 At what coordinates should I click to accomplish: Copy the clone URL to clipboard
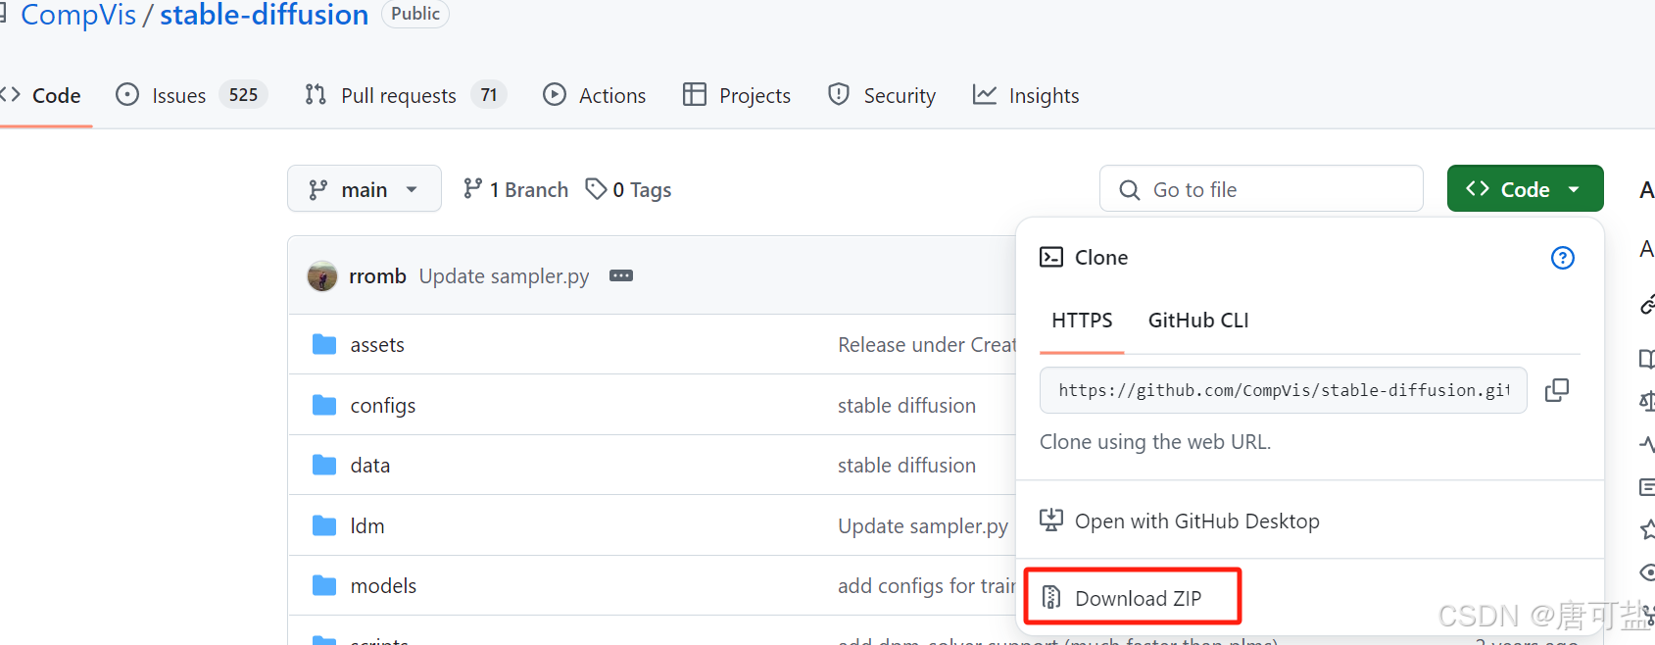1557,390
